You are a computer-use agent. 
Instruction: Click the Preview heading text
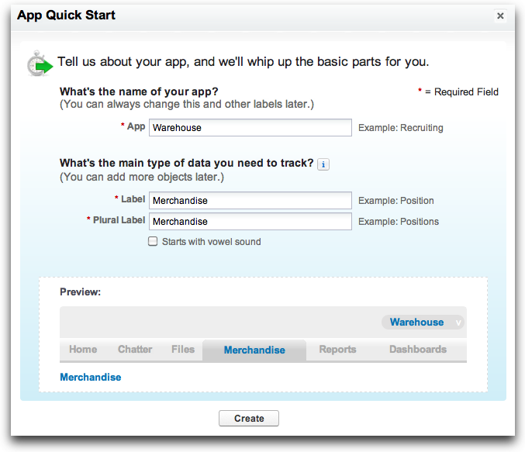pos(81,292)
